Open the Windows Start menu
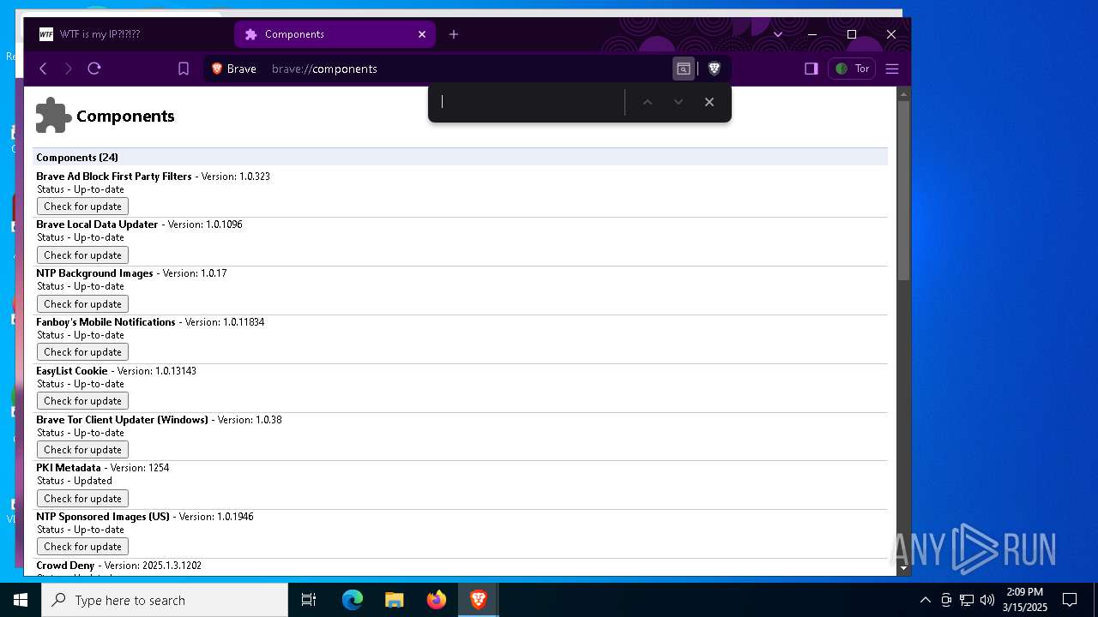Image resolution: width=1098 pixels, height=617 pixels. click(21, 600)
